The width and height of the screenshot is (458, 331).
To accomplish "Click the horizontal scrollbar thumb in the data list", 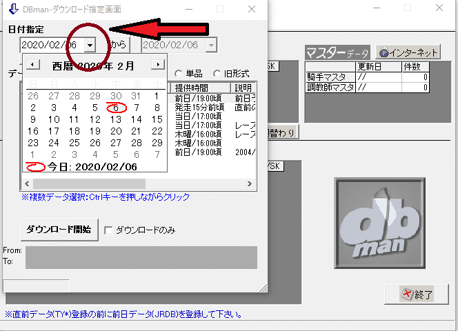I will [x=89, y=183].
